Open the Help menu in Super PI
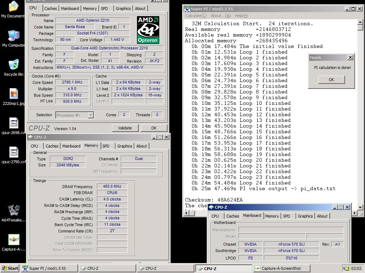Image resolution: width=365 pixels, height=273 pixels. pyautogui.click(x=241, y=16)
